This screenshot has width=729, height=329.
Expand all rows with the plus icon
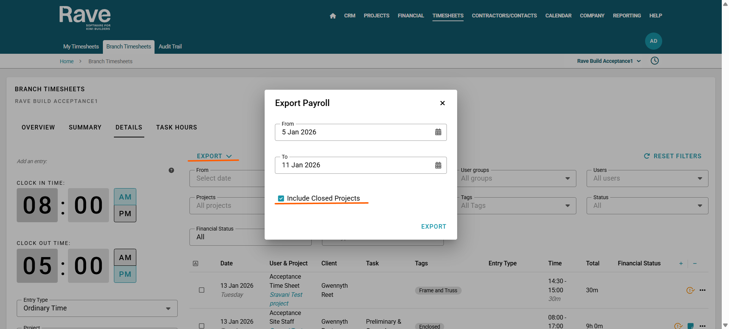[681, 264]
